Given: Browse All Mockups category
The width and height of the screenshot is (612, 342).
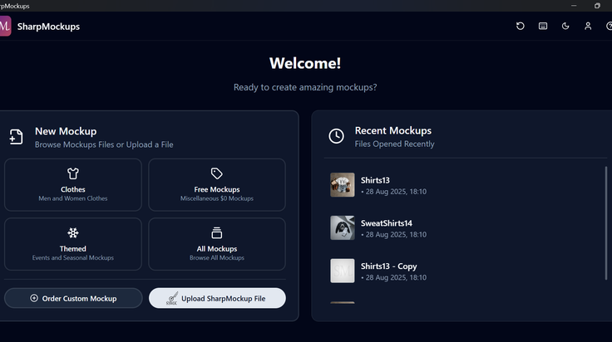Looking at the screenshot, I should [x=217, y=244].
